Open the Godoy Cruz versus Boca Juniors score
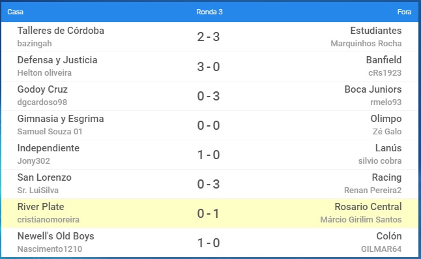This screenshot has width=421, height=259. pyautogui.click(x=209, y=96)
